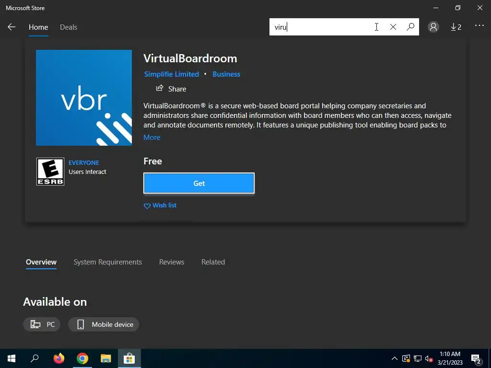This screenshot has width=491, height=368.
Task: Click the taskbar clock and date
Action: click(450, 358)
